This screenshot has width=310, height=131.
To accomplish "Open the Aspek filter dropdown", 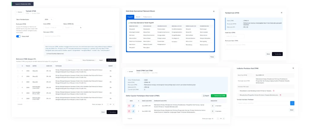I will (102, 60).
